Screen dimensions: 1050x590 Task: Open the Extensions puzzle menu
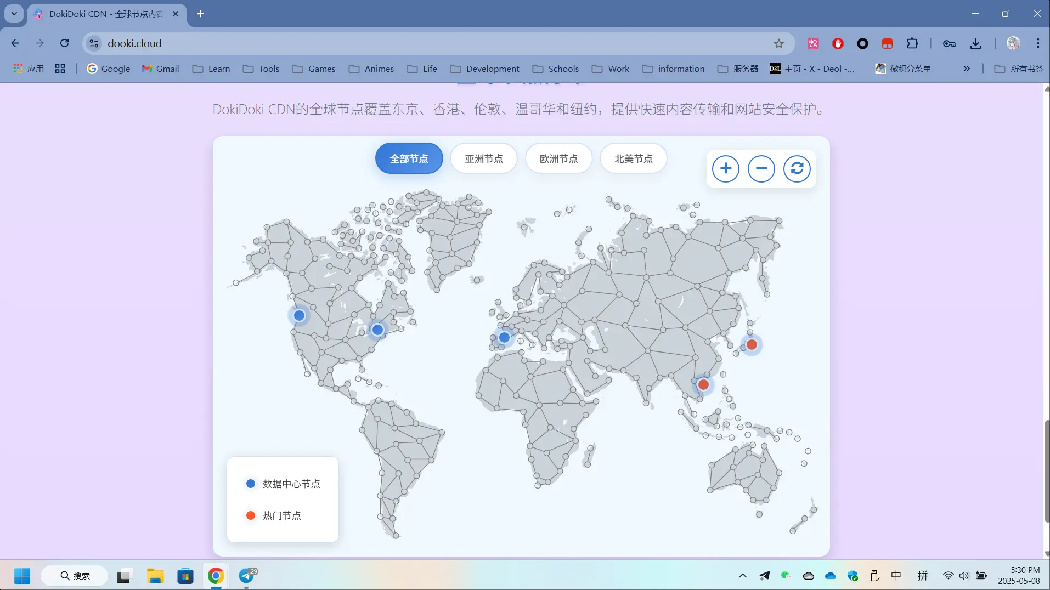[912, 43]
